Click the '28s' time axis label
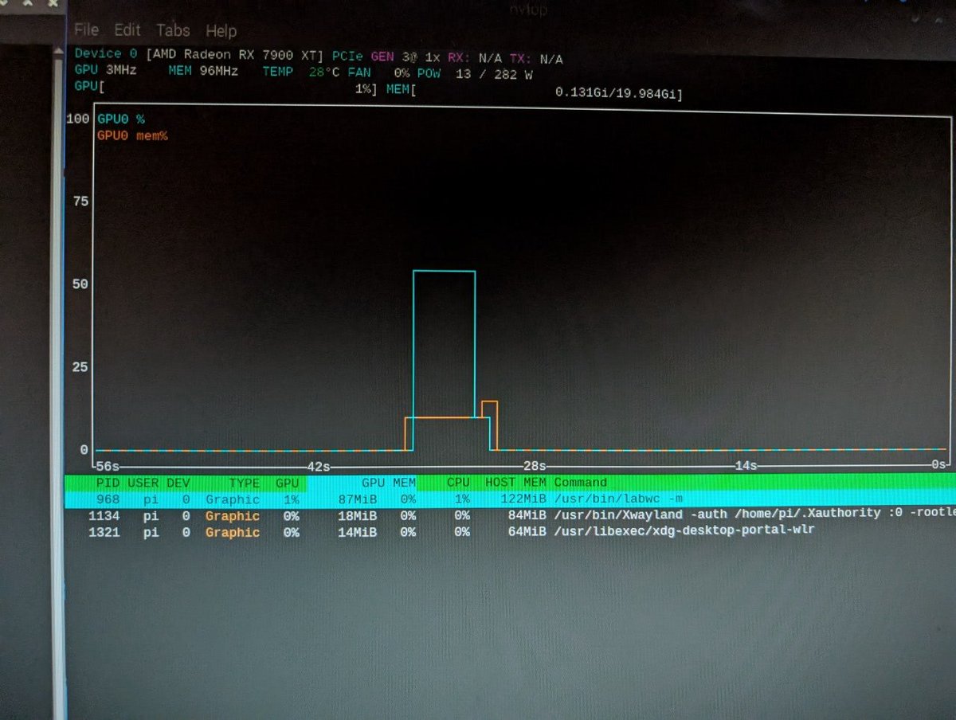 [x=534, y=466]
